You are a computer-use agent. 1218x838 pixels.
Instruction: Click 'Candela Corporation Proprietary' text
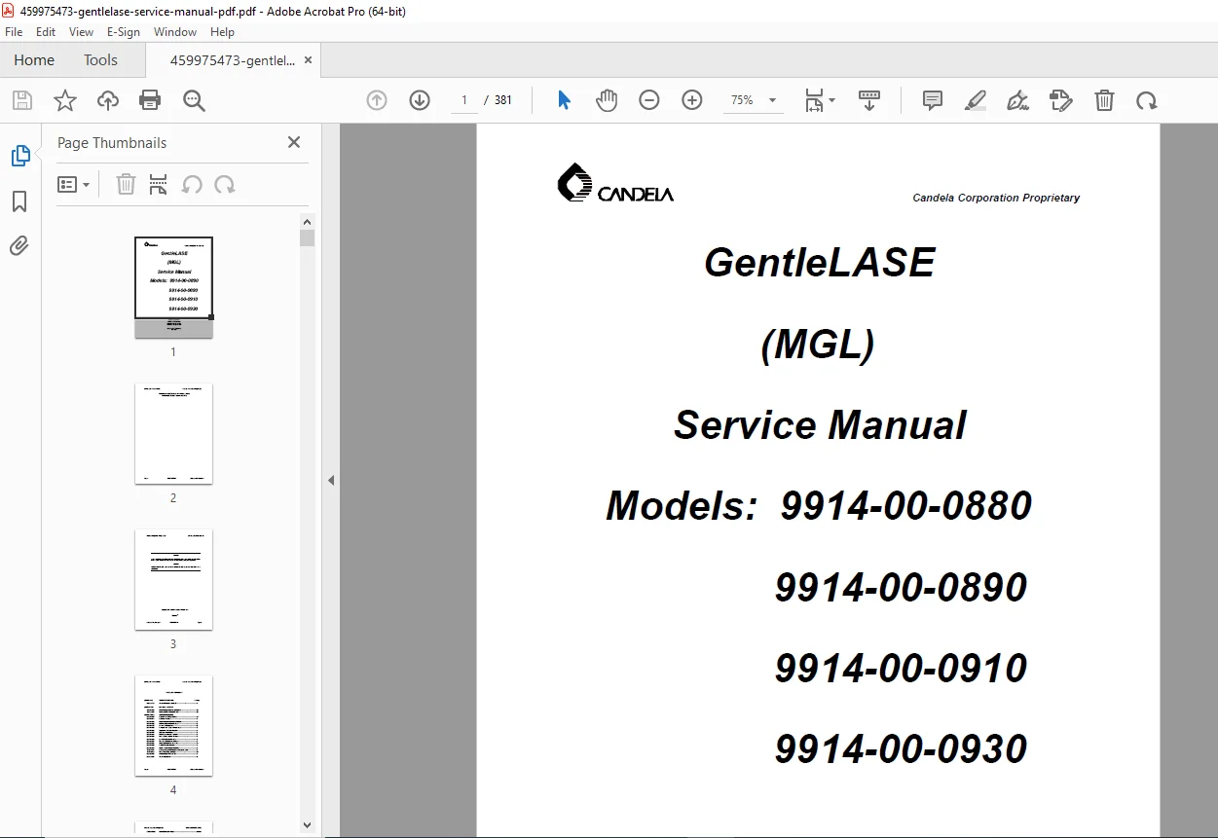point(996,198)
